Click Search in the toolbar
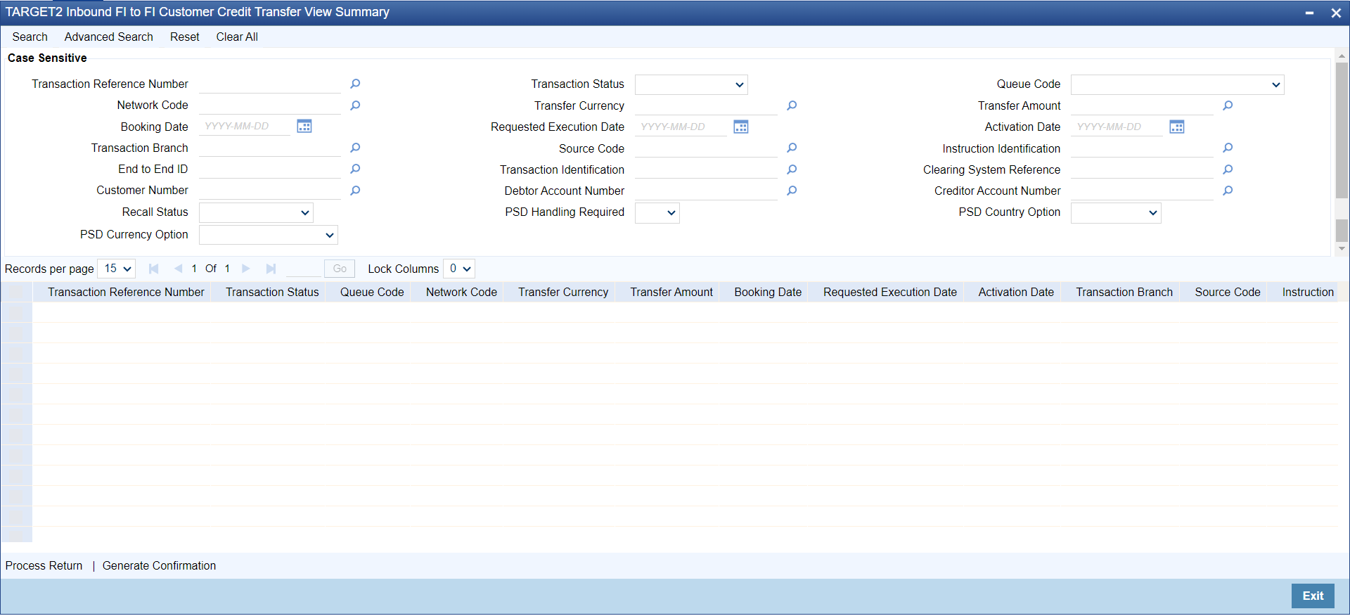The image size is (1350, 616). (30, 37)
